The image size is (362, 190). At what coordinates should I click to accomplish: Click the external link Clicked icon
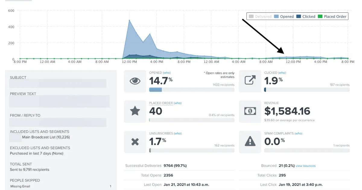[250, 81]
